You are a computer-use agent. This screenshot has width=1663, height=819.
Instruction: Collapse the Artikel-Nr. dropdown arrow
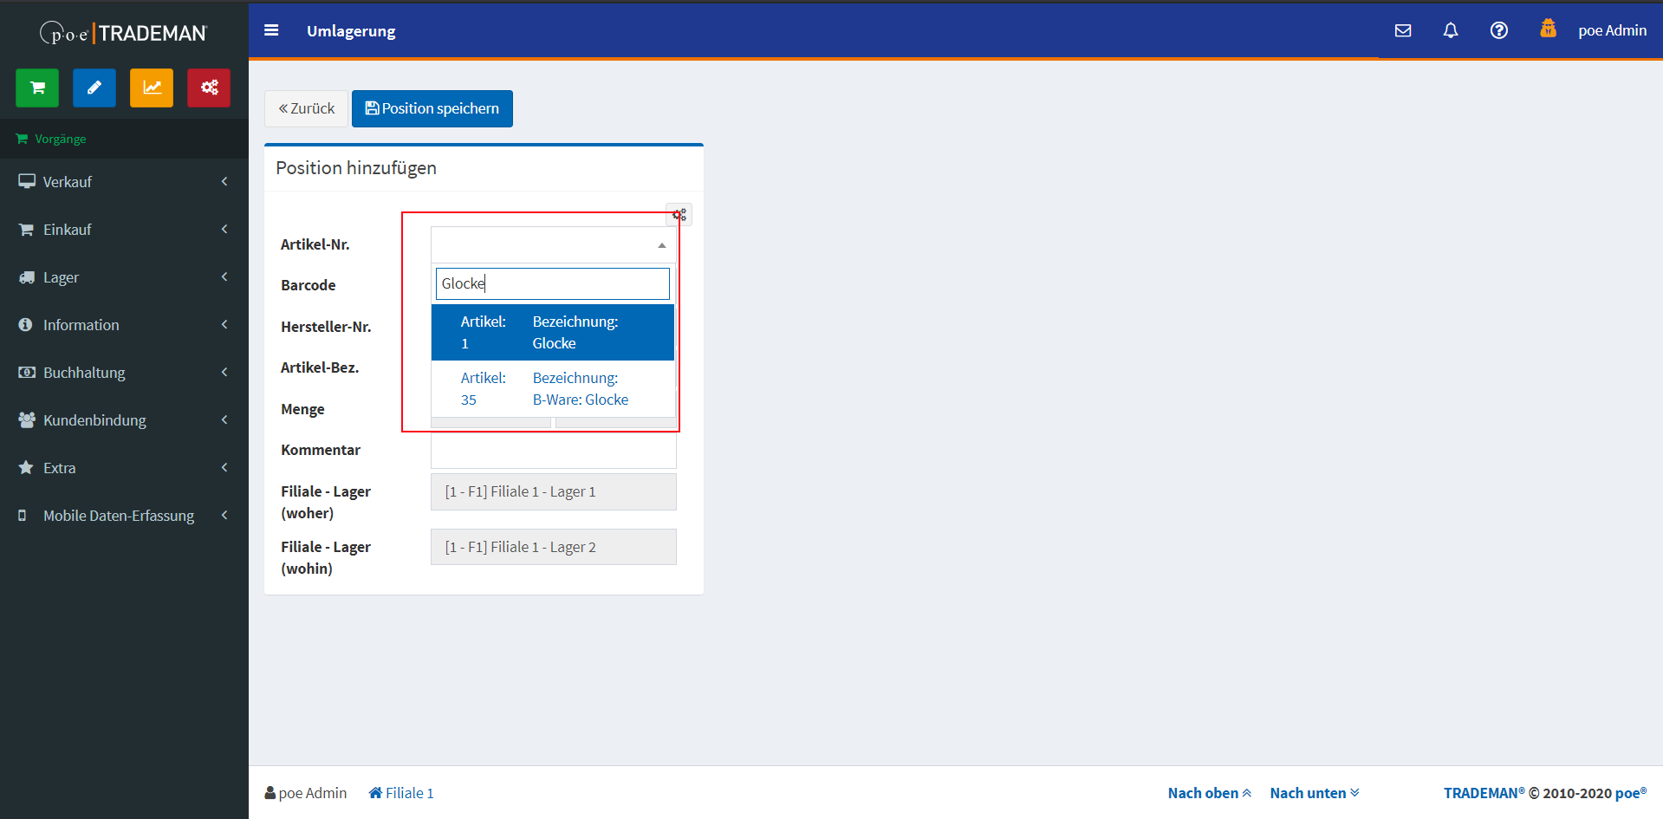coord(661,245)
